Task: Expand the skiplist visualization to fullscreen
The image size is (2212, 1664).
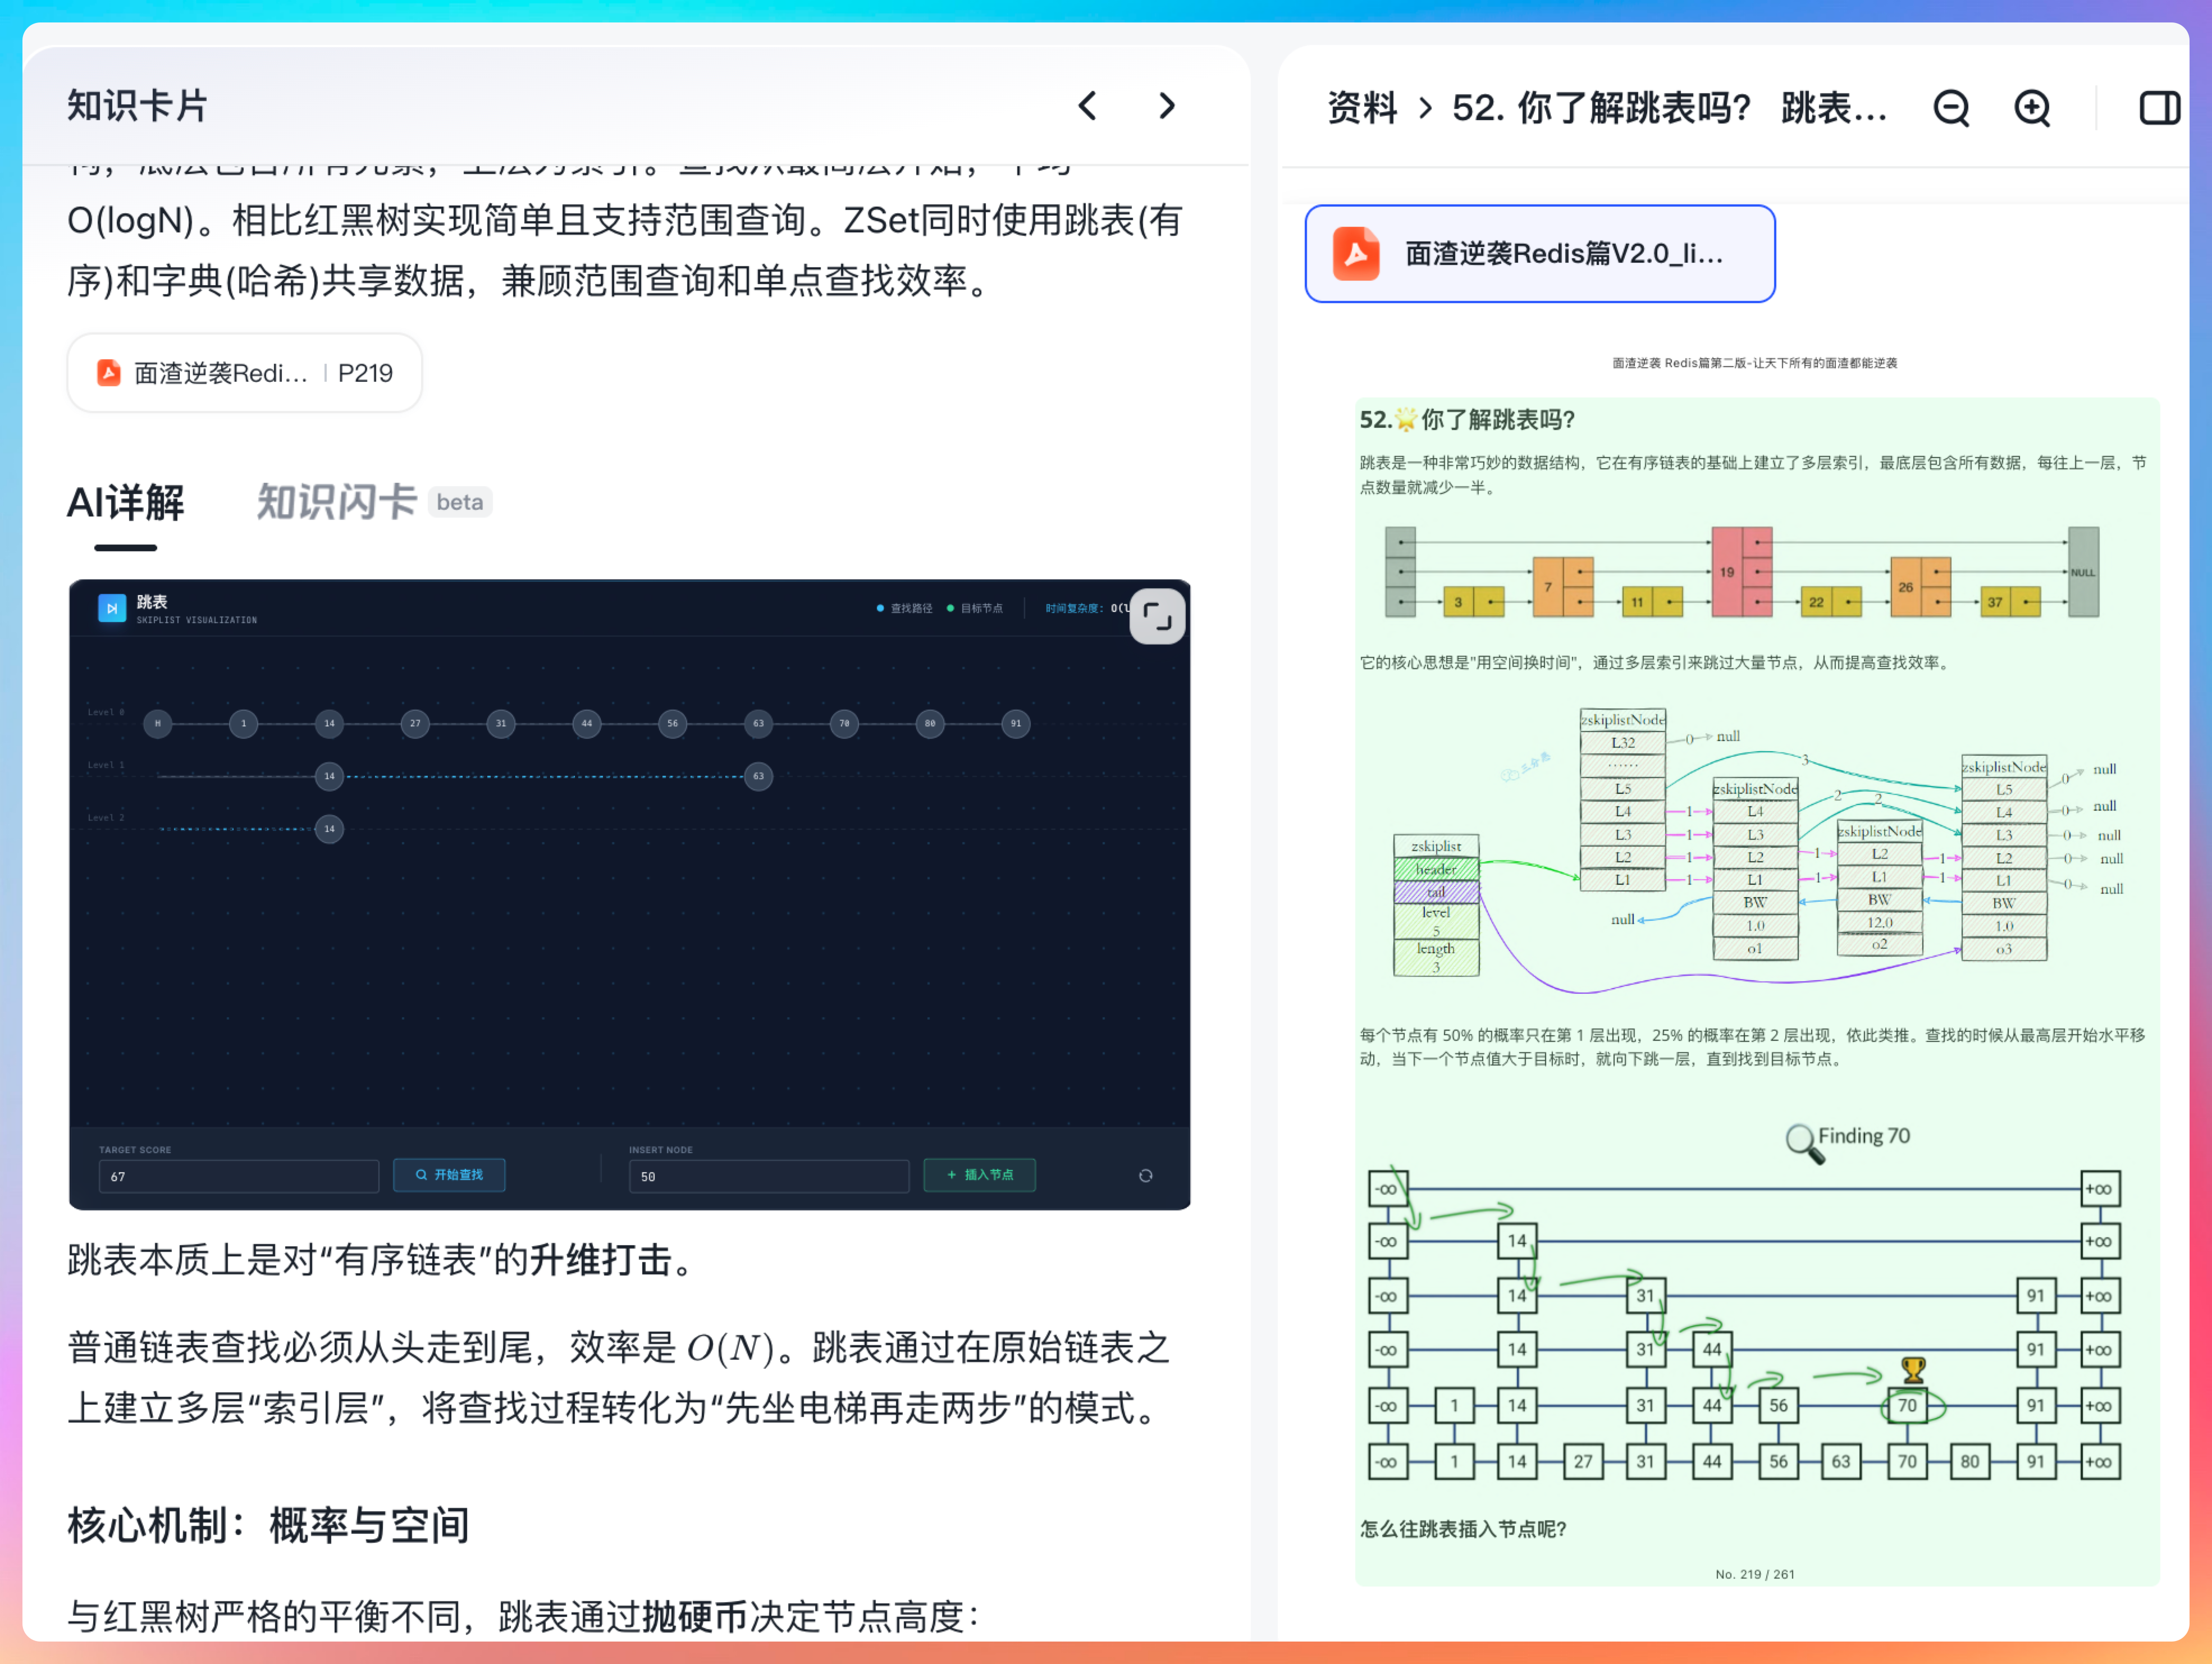Action: click(x=1157, y=616)
